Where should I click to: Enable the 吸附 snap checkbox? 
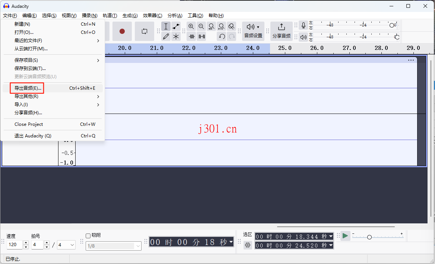88,236
